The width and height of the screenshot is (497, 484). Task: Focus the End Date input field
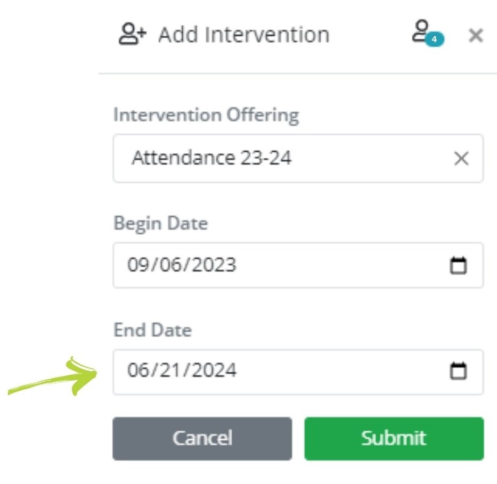click(288, 371)
